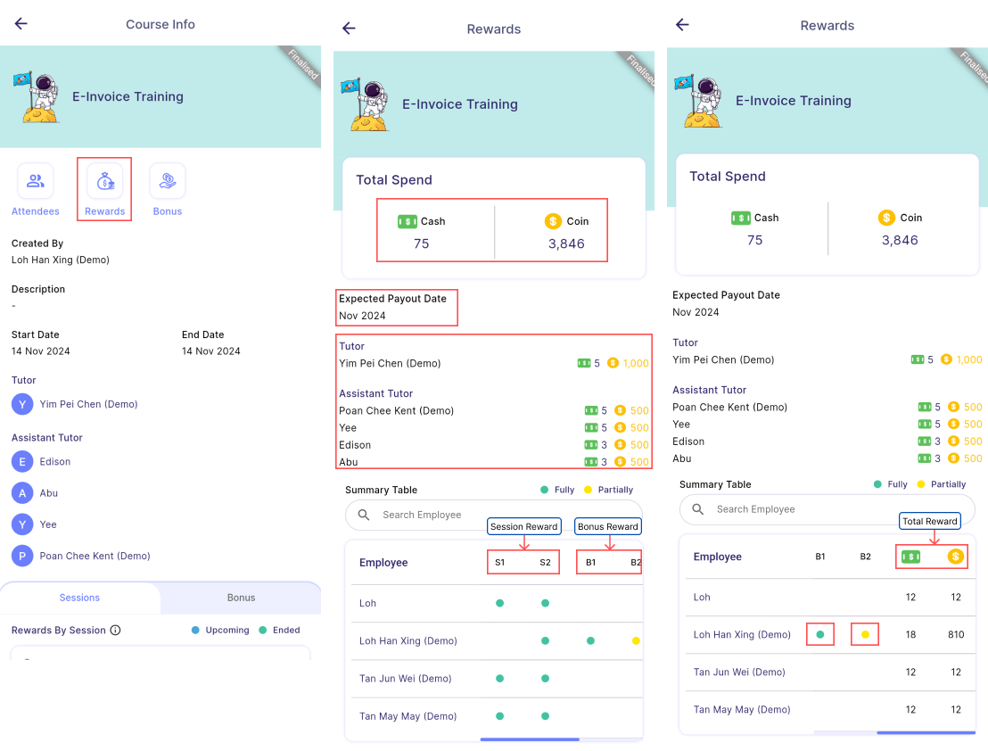Viewport: 988px width, 751px height.
Task: Tap Yim Pei Chen (Demo) in Course Info
Action: [88, 404]
